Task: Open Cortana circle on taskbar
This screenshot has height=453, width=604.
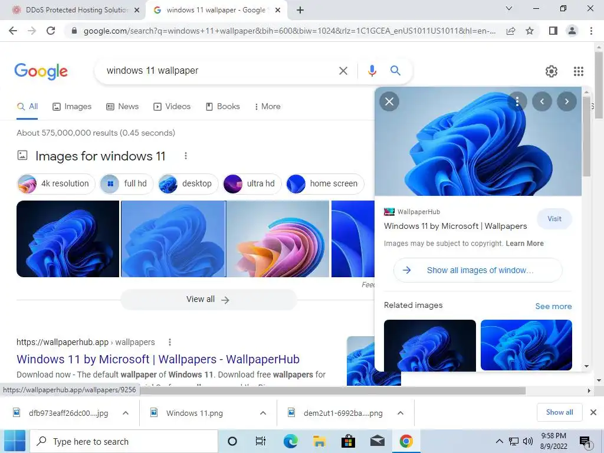Action: [232, 441]
